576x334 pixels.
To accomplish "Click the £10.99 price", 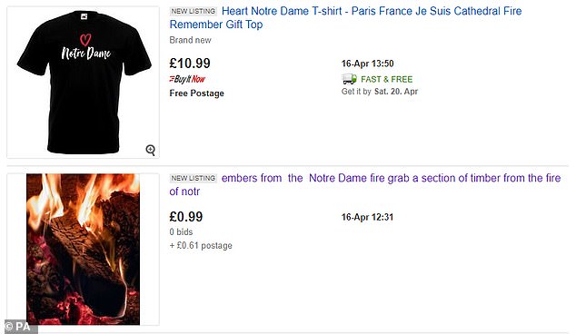I will point(190,64).
